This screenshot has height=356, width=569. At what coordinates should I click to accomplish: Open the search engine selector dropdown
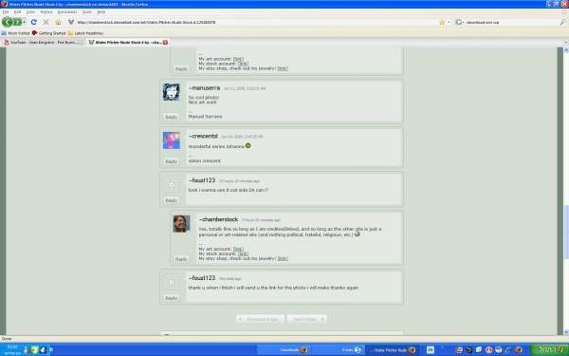[x=459, y=22]
